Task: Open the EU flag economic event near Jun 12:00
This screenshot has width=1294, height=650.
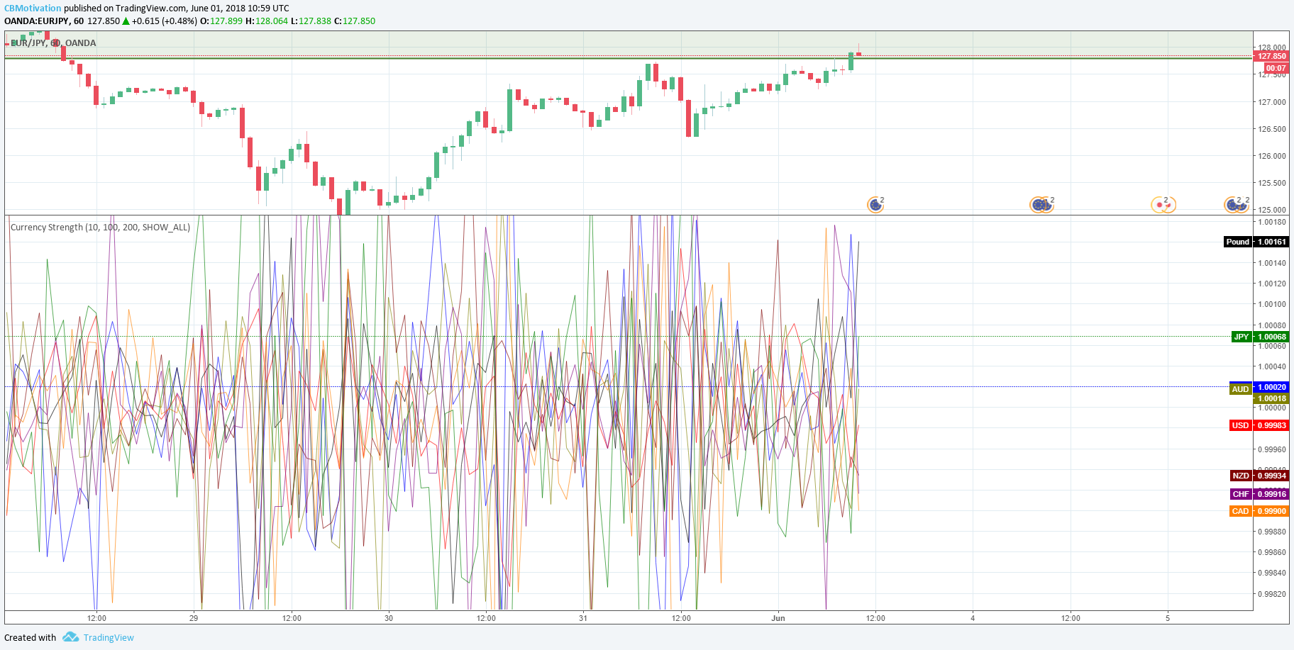Action: [875, 205]
